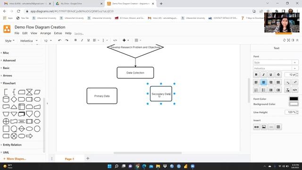The height and width of the screenshot is (170, 302).
Task: Open the Table dropdown in the toolbar
Action: [x=138, y=40]
